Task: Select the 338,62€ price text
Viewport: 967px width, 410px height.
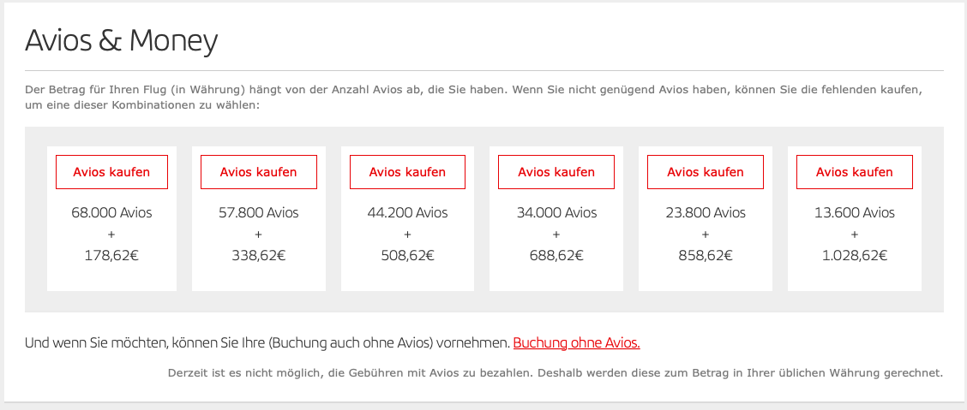Action: click(259, 255)
